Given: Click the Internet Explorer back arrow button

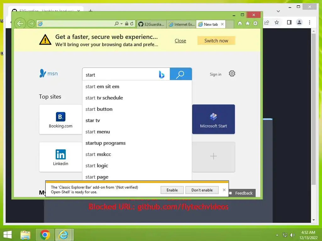Looking at the screenshot, I should [20, 24].
